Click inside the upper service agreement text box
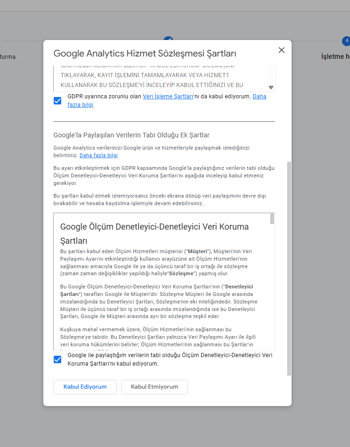The height and width of the screenshot is (447, 350). pyautogui.click(x=160, y=78)
